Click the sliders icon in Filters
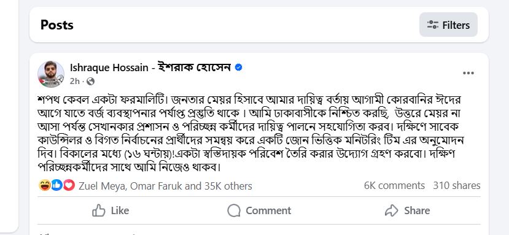This screenshot has height=235, width=509. point(433,25)
